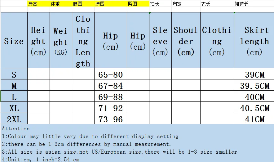Click the 39.5CM cell in M row
Image resolution: width=274 pixels, height=162 pixels.
pos(254,86)
